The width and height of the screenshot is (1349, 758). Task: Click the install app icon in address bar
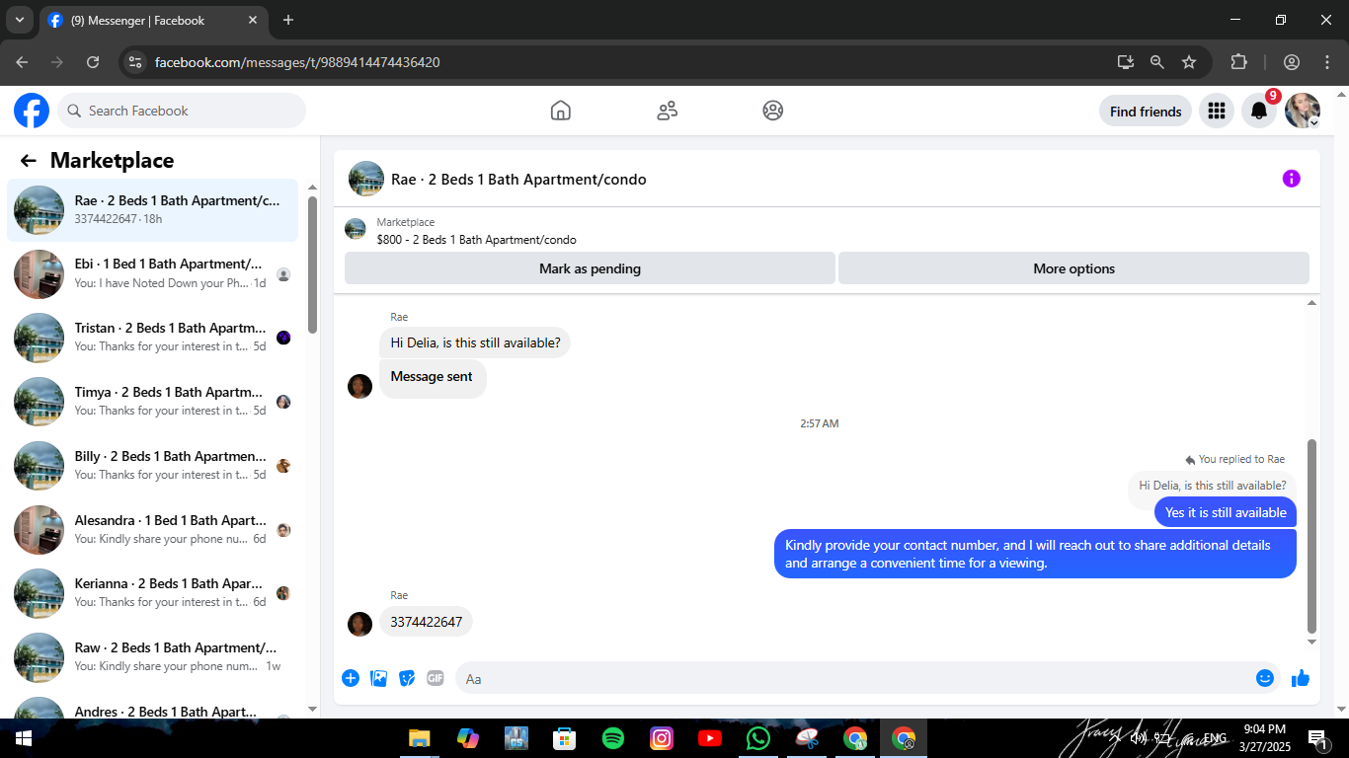click(x=1125, y=62)
